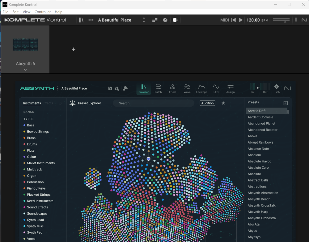309x242 pixels.
Task: Click the preset up/down arrows in header
Action: 144,20
